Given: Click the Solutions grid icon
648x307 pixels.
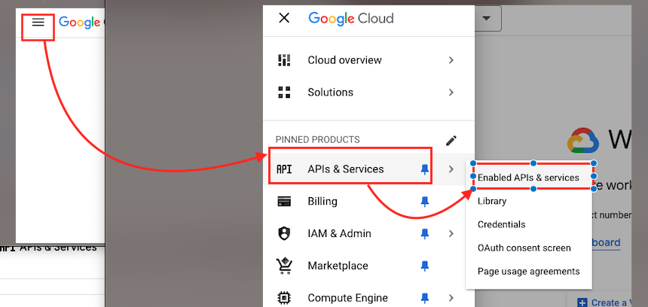Looking at the screenshot, I should pos(284,92).
